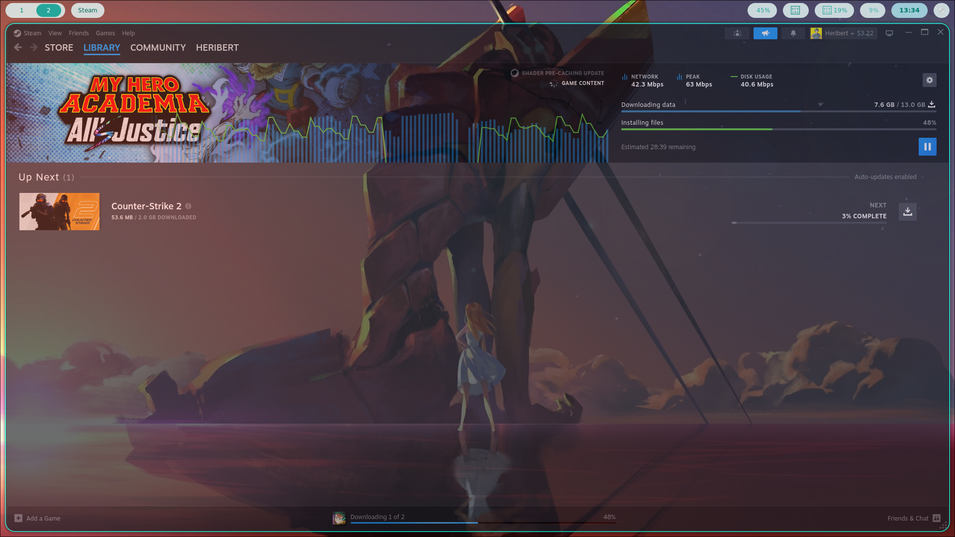Click the footer 48% progress value
Image resolution: width=955 pixels, height=537 pixels.
[x=609, y=517]
